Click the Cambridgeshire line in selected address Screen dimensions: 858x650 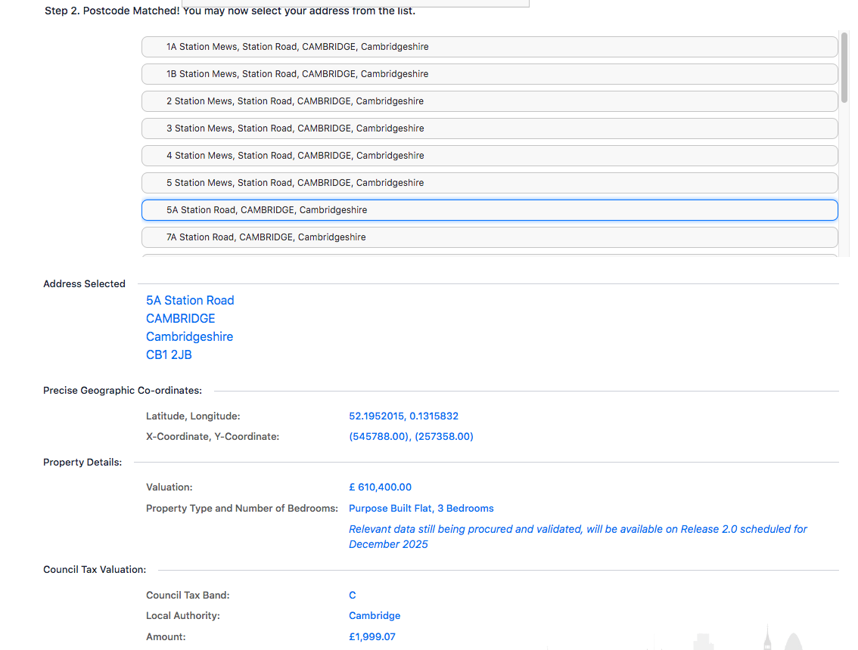pos(189,336)
